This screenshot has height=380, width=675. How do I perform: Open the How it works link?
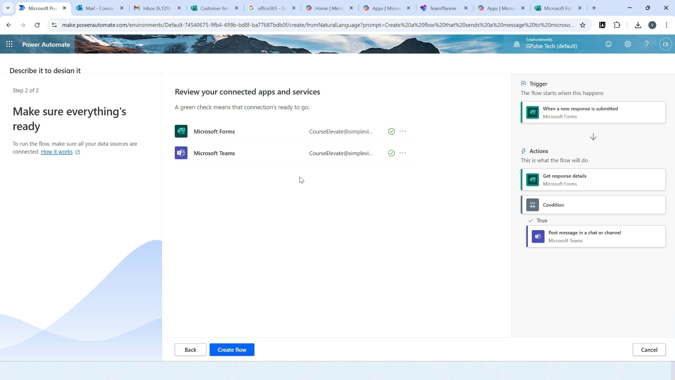point(57,152)
